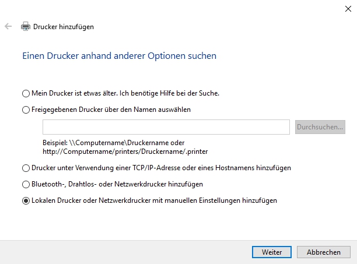Click the label text 'Bluetooth-, Drahtlos- oder Netzwerkdrucker hinzufügen'

[x=117, y=185]
